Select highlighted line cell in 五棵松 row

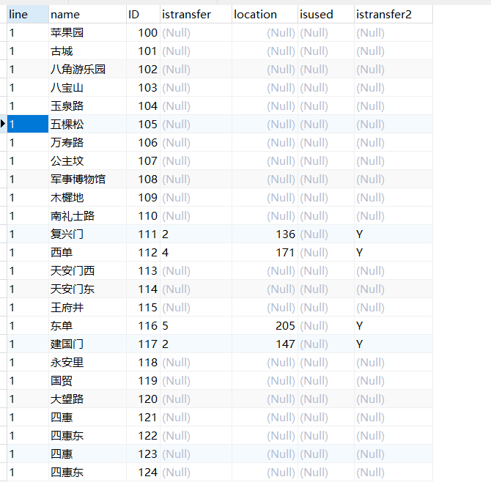pyautogui.click(x=28, y=125)
